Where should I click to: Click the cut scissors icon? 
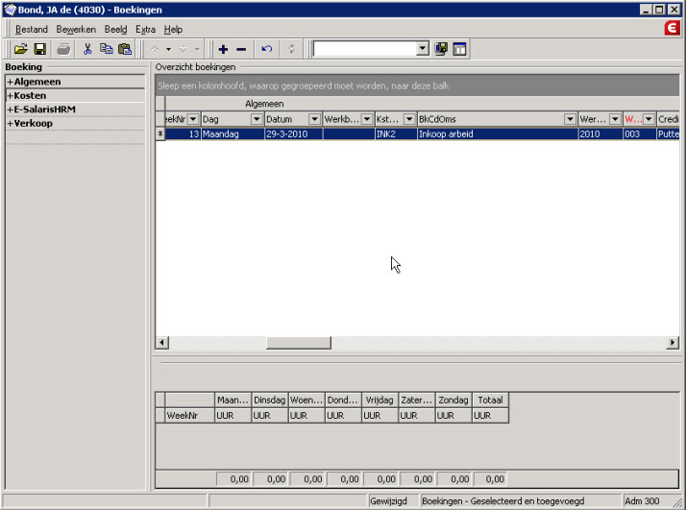(x=87, y=49)
